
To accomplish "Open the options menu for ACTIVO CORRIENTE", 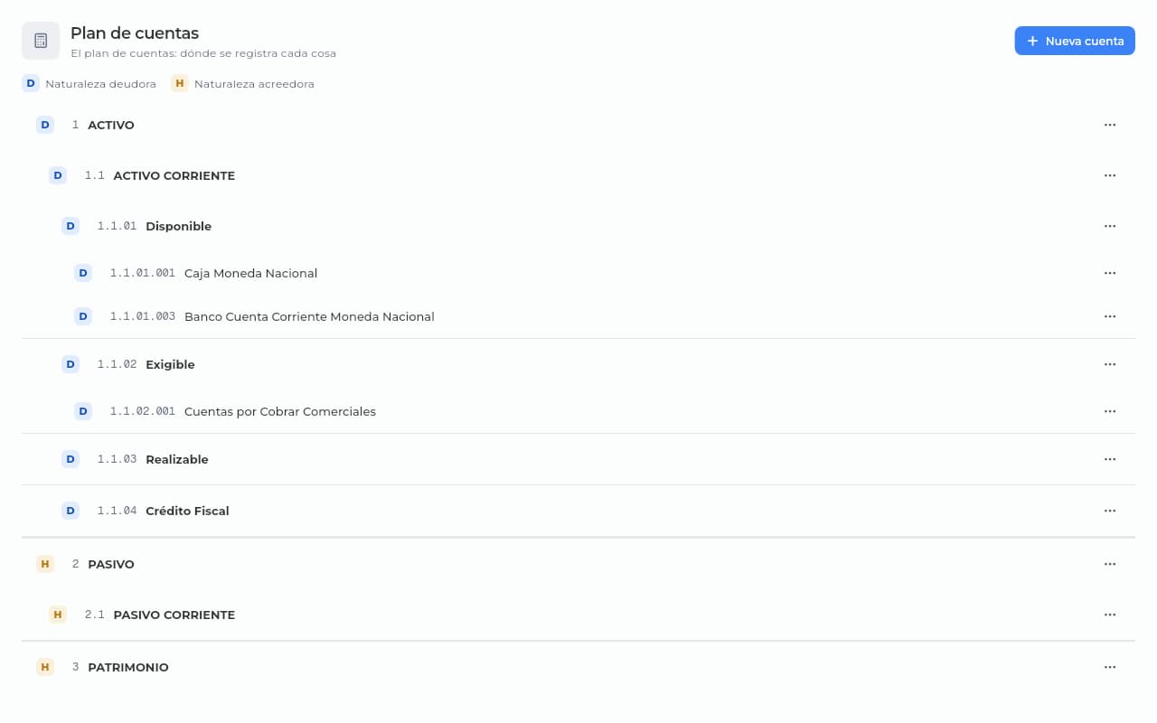I will 1110,175.
